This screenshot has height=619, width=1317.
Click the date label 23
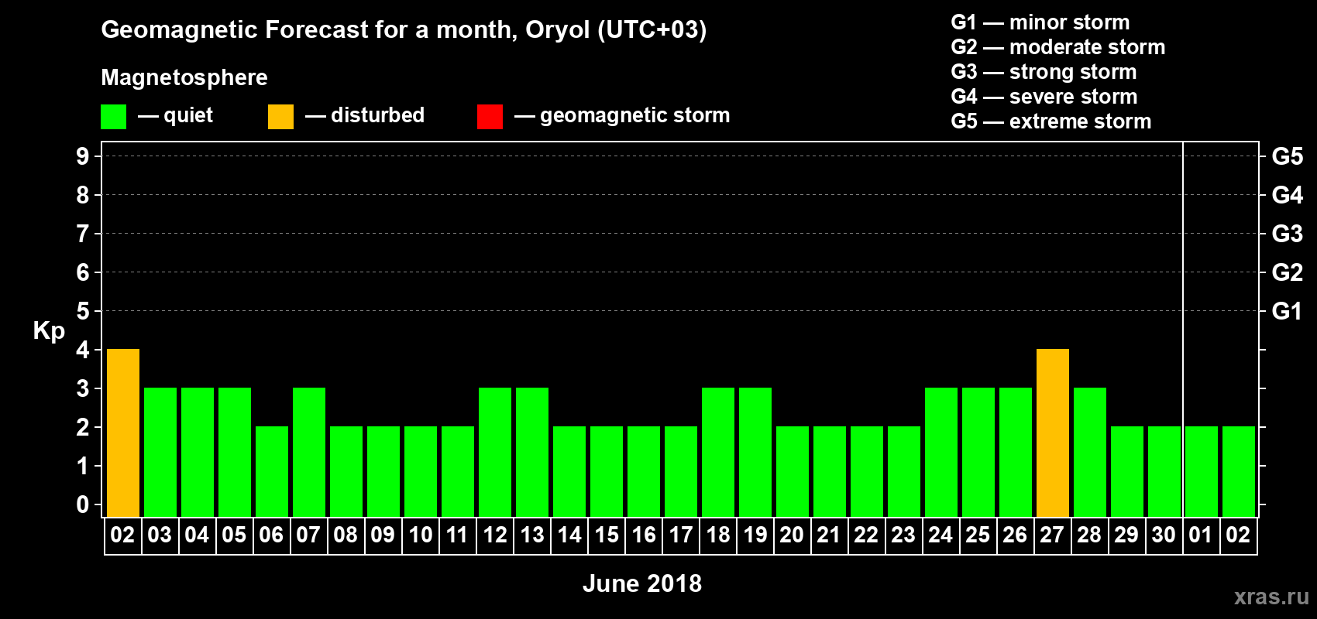(x=903, y=535)
